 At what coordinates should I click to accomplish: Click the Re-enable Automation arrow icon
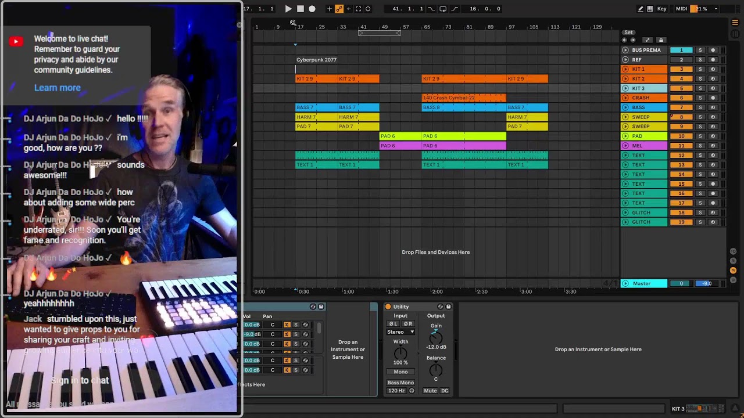pyautogui.click(x=349, y=9)
